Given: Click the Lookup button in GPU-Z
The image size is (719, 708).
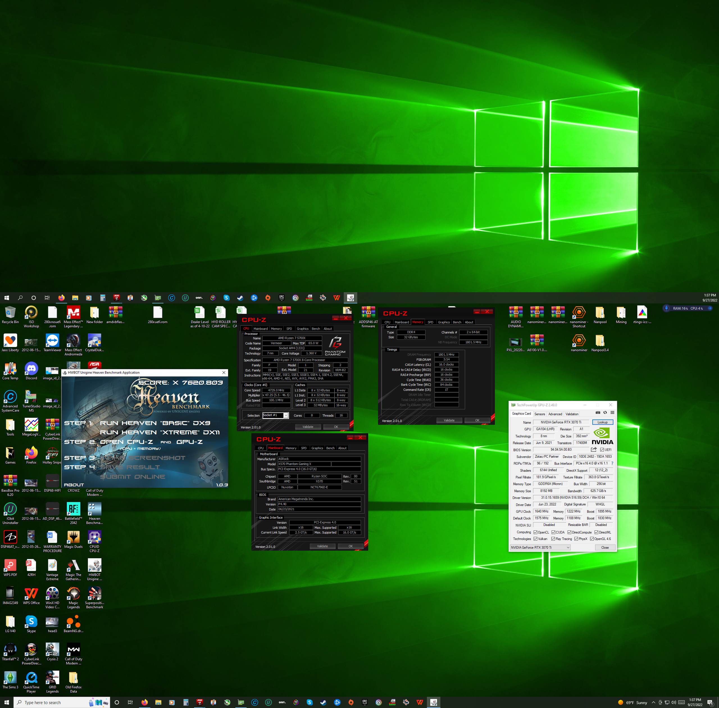Looking at the screenshot, I should 602,422.
